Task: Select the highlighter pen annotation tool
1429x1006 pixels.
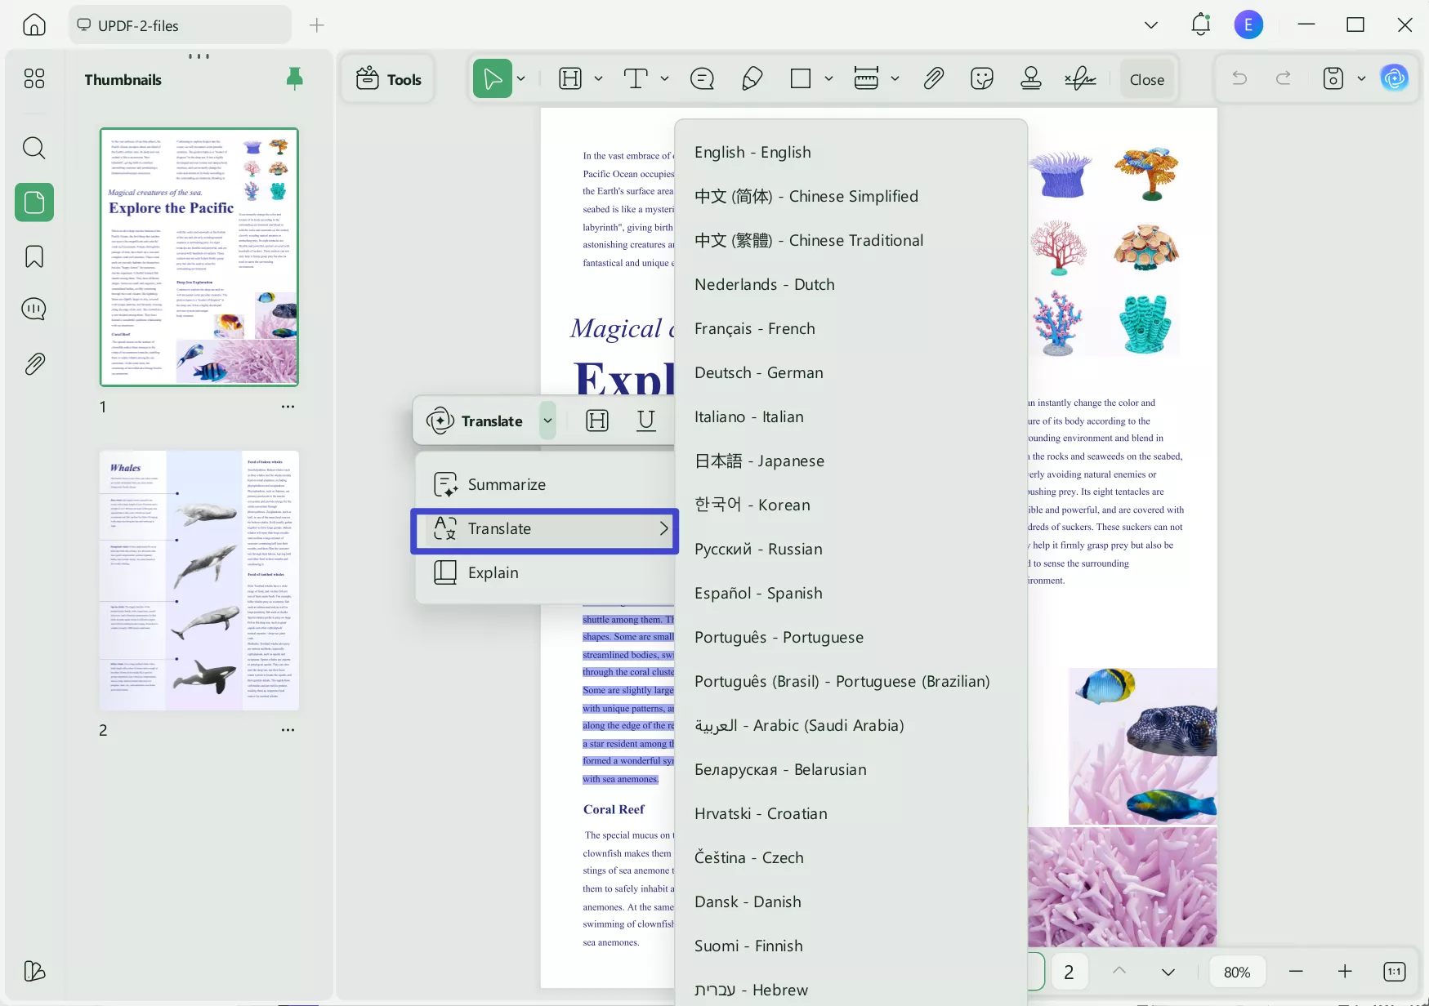Action: 752,78
